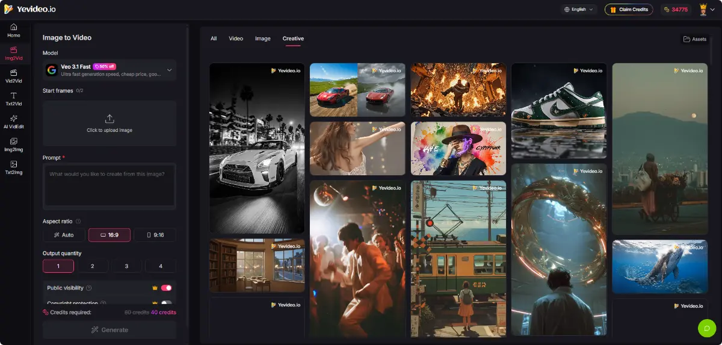The height and width of the screenshot is (345, 722).
Task: Select 16:9 aspect ratio
Action: point(110,235)
